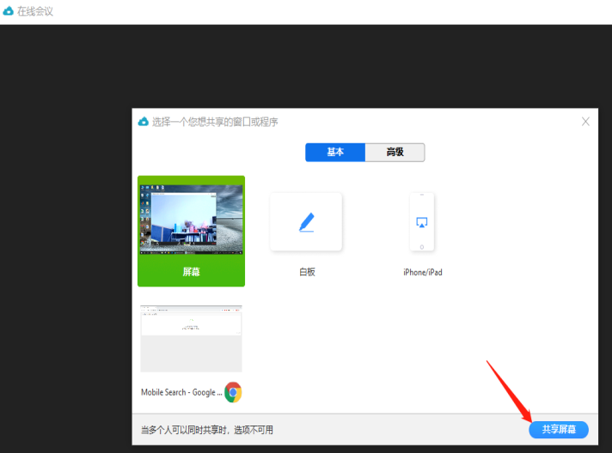Click the 在线会议 window title text

[35, 12]
